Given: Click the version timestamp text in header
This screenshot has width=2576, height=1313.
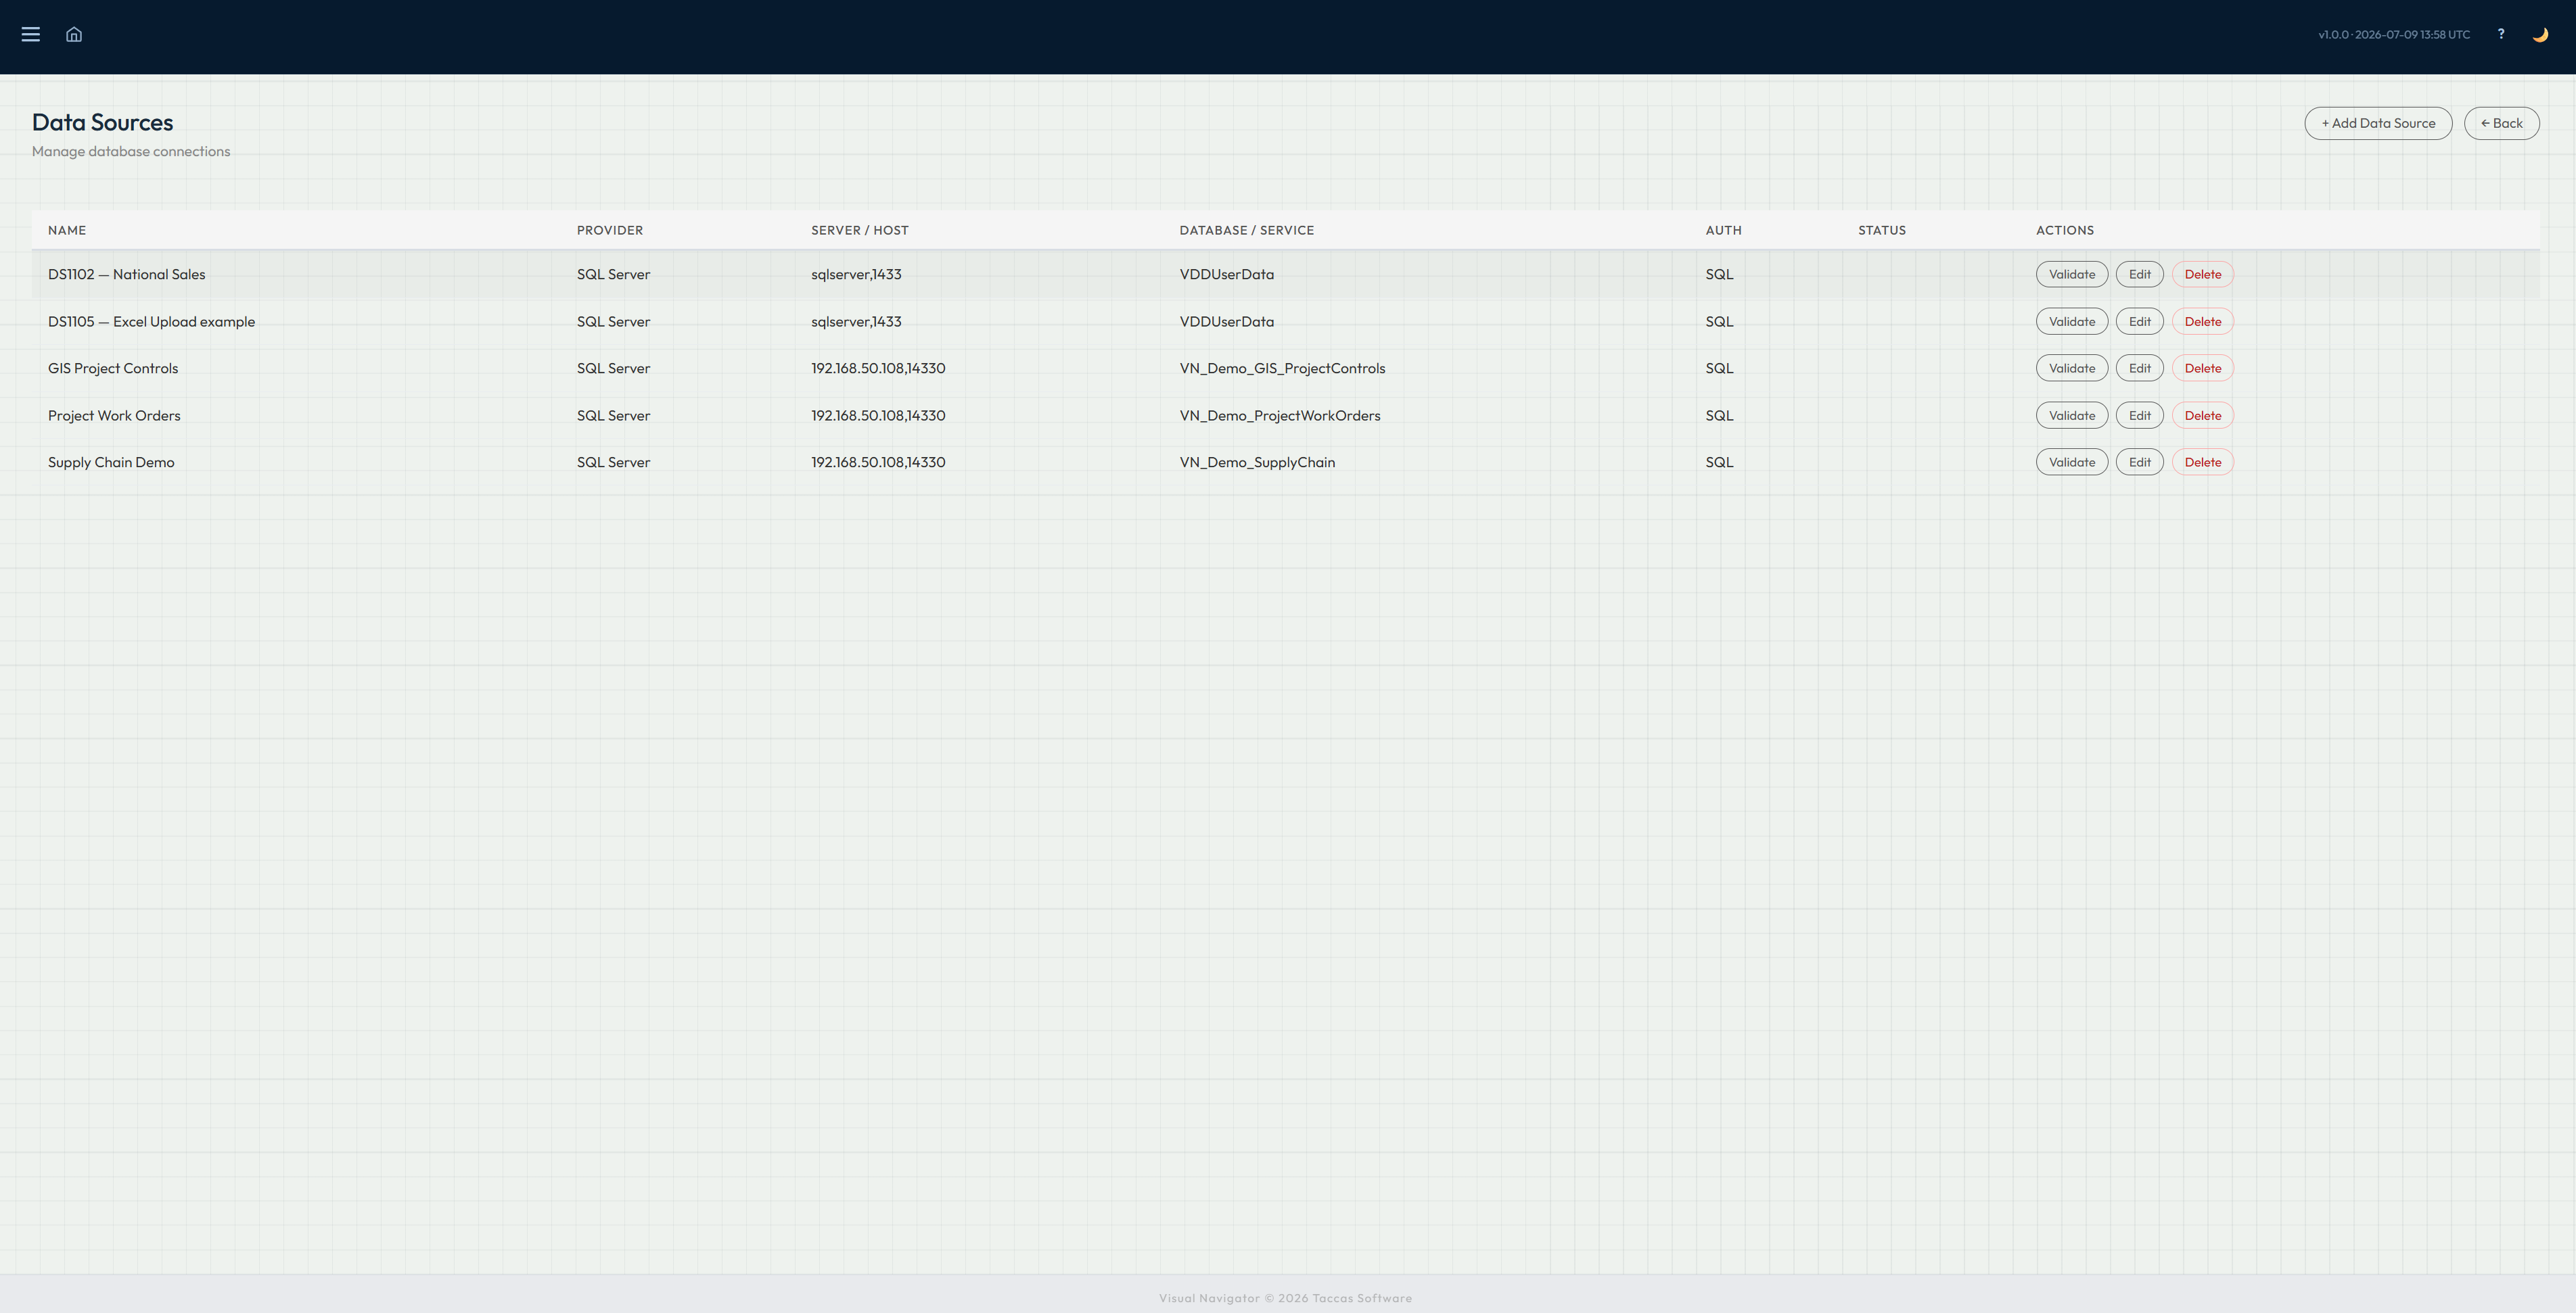Looking at the screenshot, I should [x=2394, y=34].
